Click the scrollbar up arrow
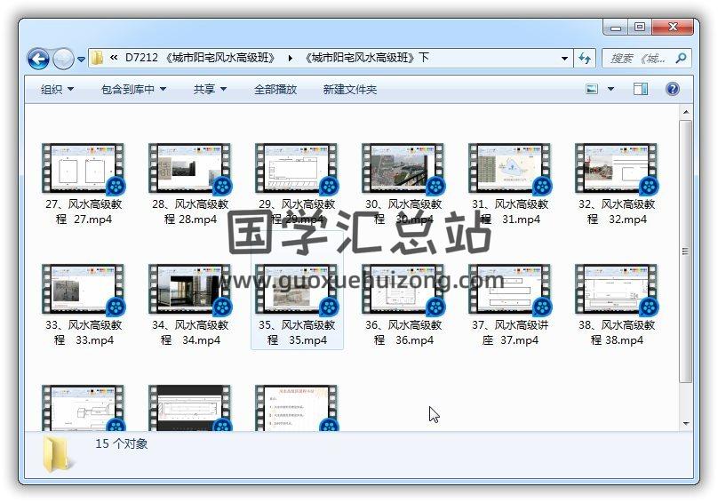Screen dimensions: 718x503 pos(685,112)
